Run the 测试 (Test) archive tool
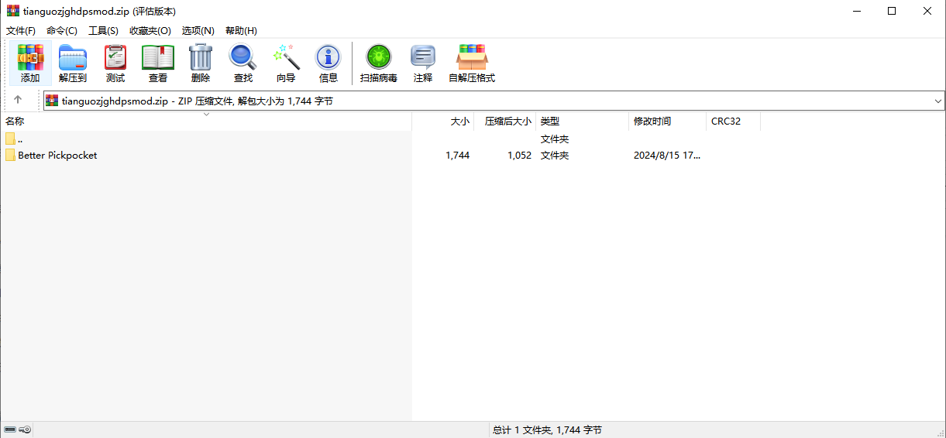The image size is (946, 438). point(115,63)
